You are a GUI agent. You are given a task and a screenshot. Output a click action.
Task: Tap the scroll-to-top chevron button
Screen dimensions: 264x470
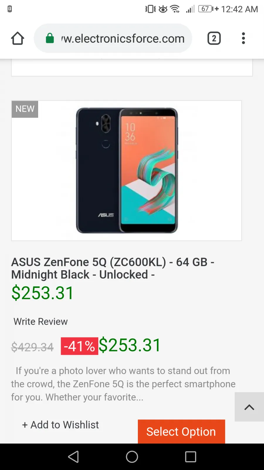pos(249,407)
